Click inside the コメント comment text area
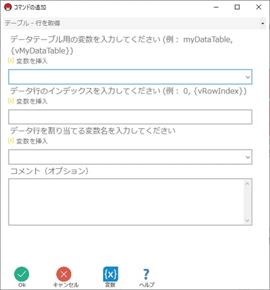Viewport: 270px width, 290px height. click(x=126, y=202)
